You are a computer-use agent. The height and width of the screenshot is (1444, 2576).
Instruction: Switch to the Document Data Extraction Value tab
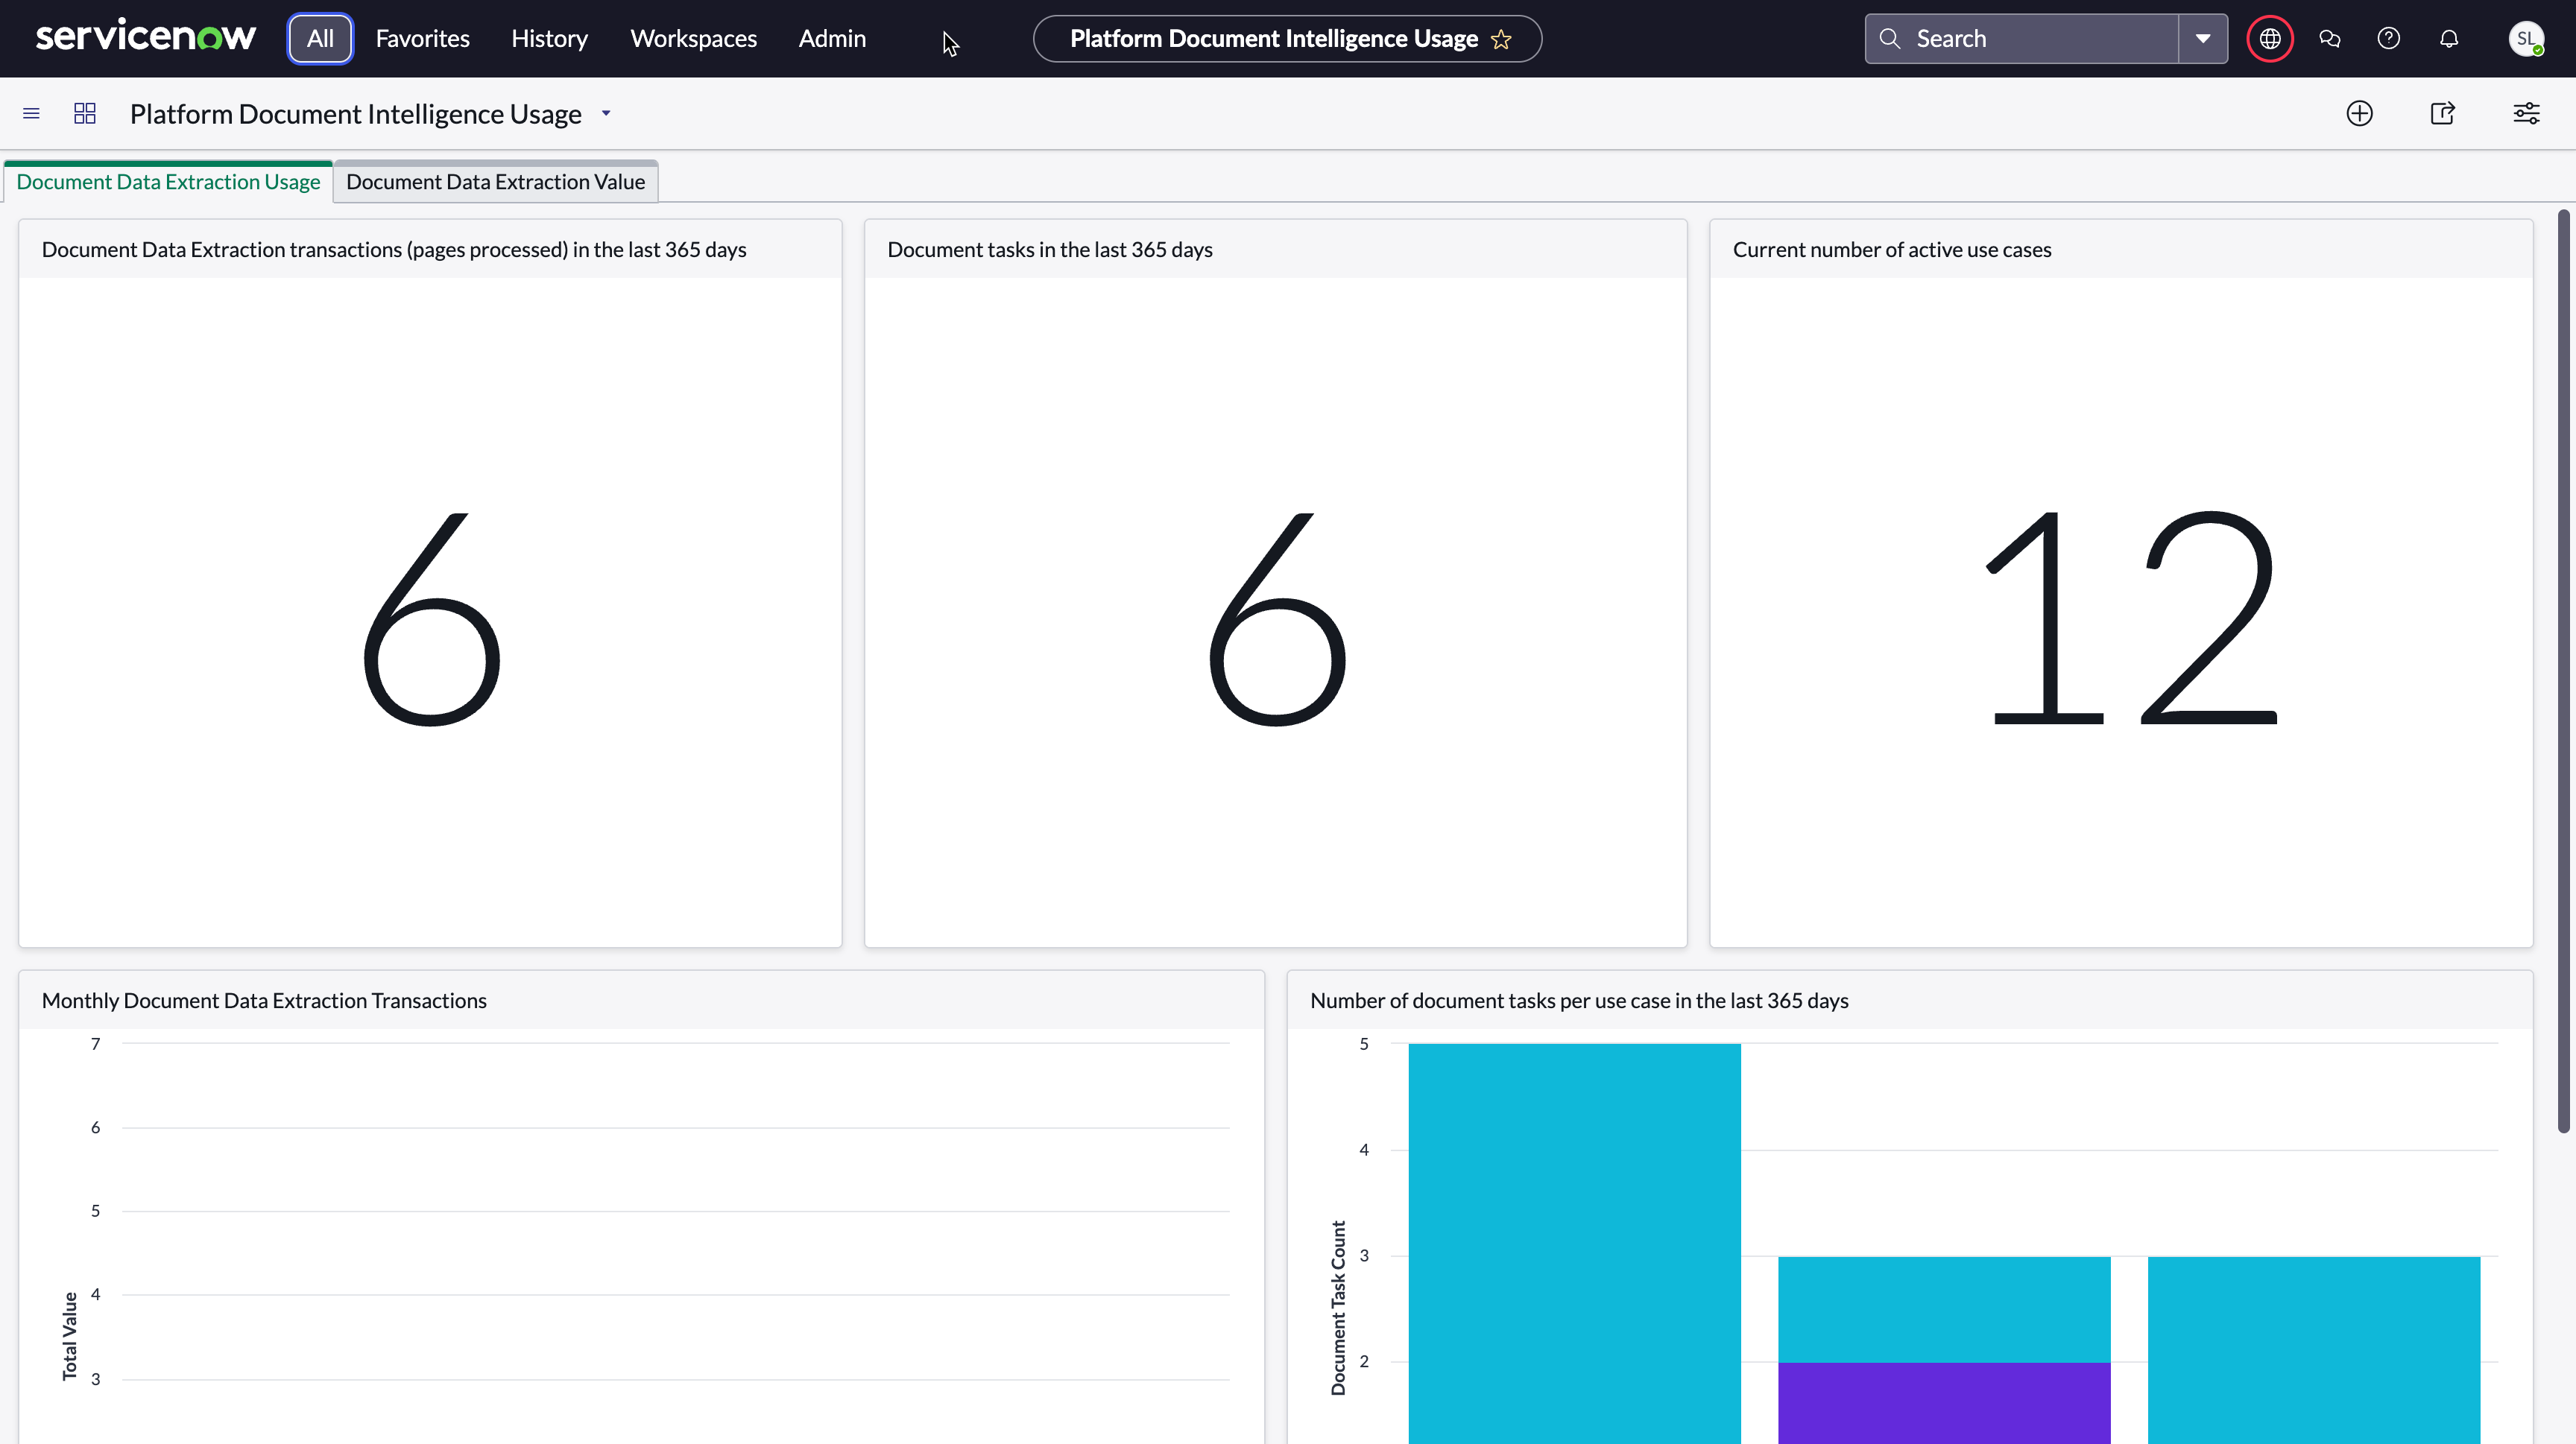click(495, 182)
